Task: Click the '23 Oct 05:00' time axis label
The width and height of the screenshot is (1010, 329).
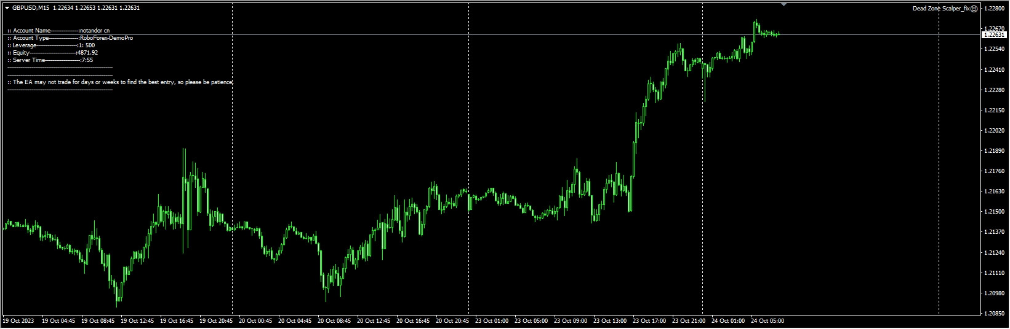Action: 531,320
